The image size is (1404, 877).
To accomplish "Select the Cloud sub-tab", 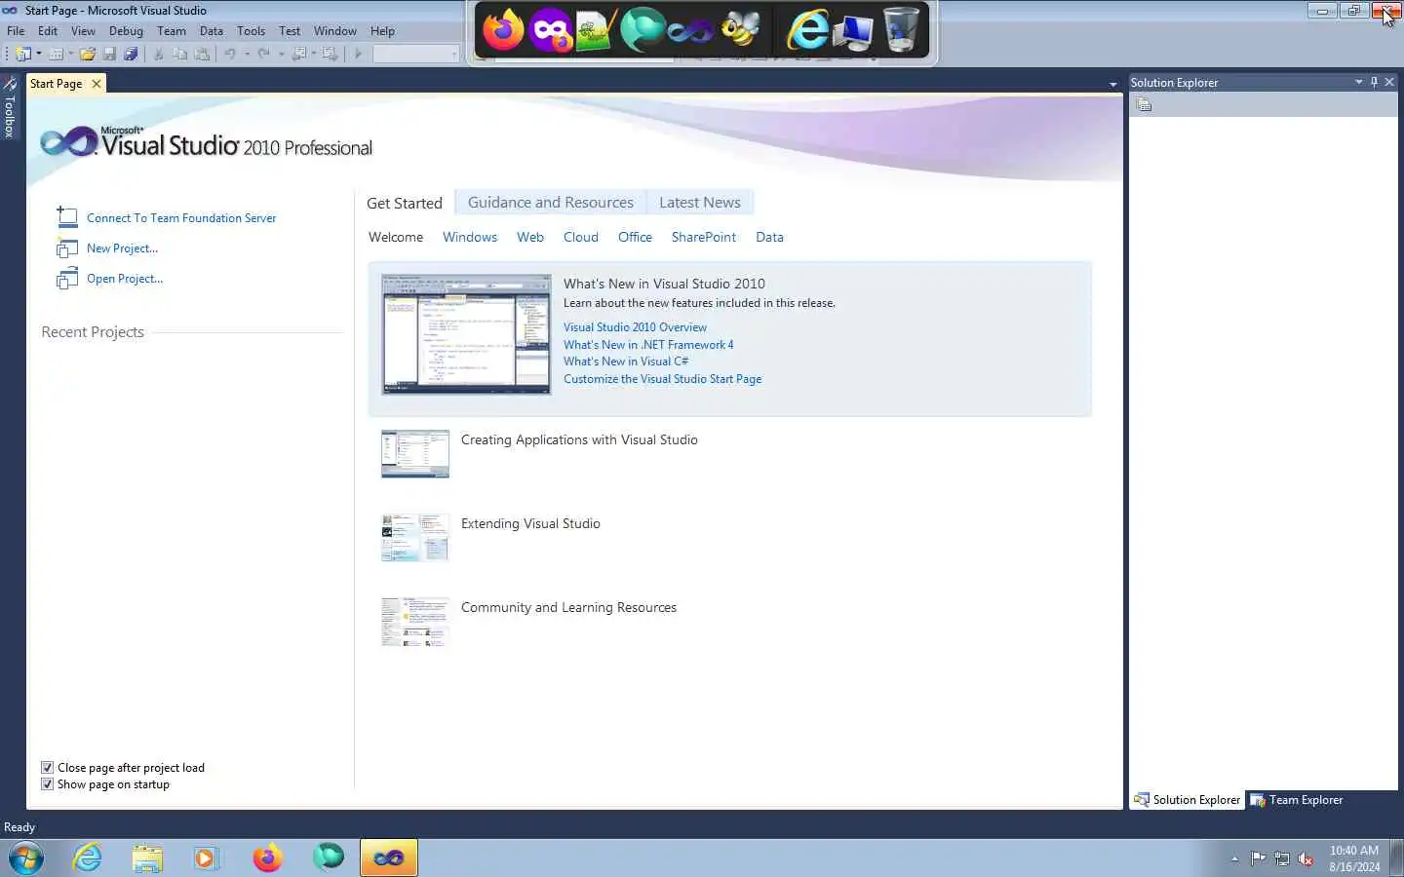I will [581, 237].
